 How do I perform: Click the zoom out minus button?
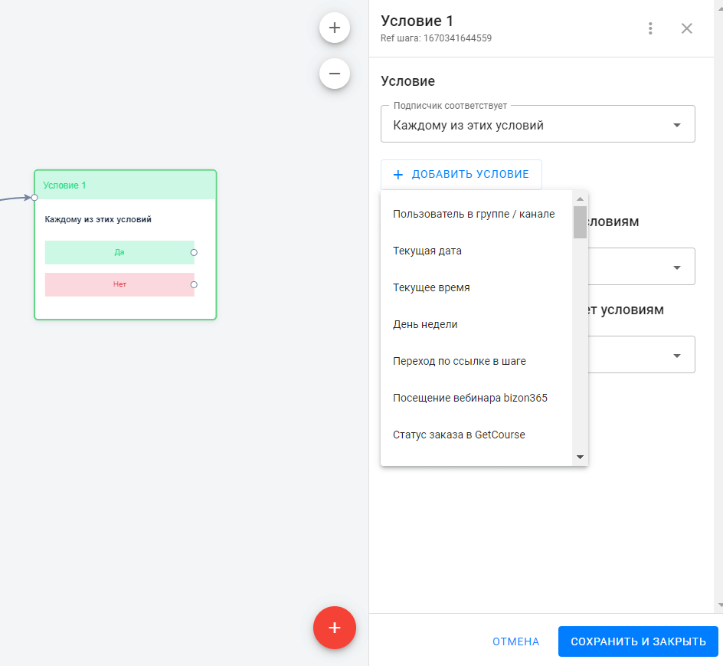[335, 74]
